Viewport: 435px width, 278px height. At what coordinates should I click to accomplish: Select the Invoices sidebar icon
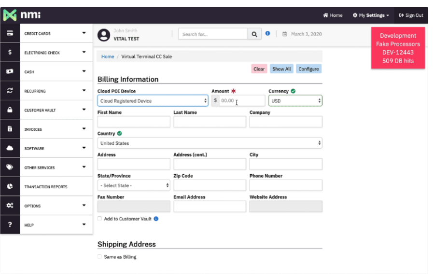(10, 129)
